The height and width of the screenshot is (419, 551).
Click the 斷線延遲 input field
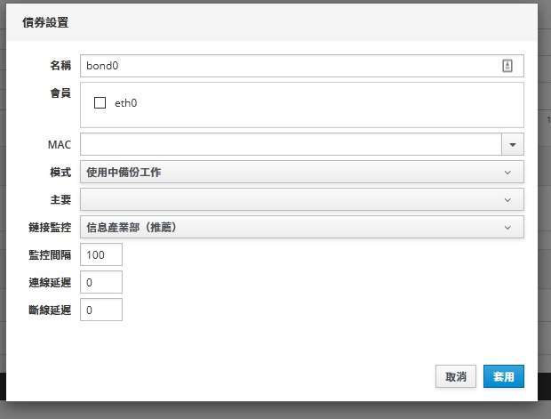click(x=101, y=310)
